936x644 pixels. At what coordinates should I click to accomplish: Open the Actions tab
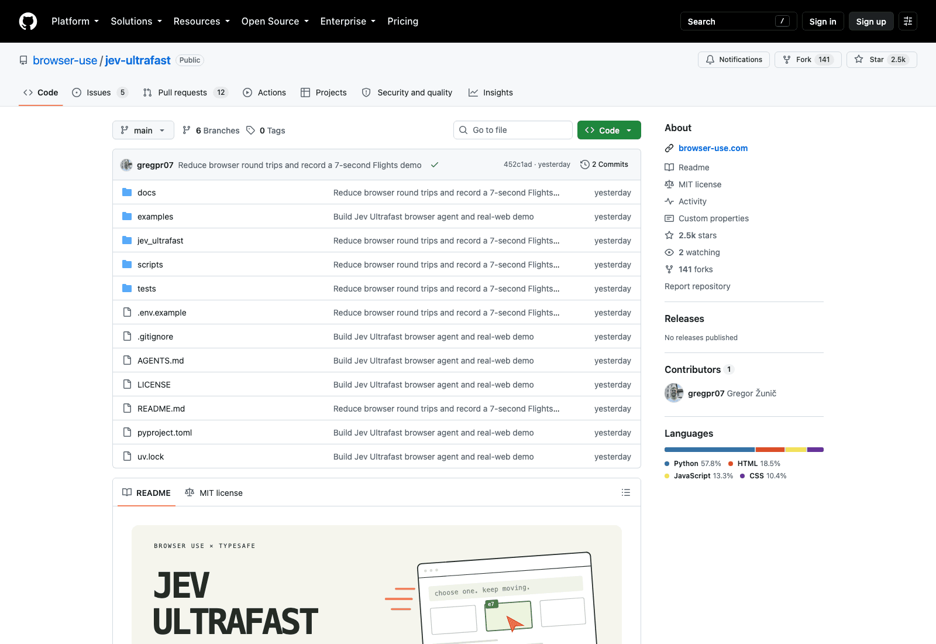click(264, 93)
